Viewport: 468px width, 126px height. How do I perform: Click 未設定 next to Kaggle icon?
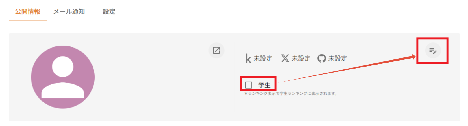tap(263, 58)
